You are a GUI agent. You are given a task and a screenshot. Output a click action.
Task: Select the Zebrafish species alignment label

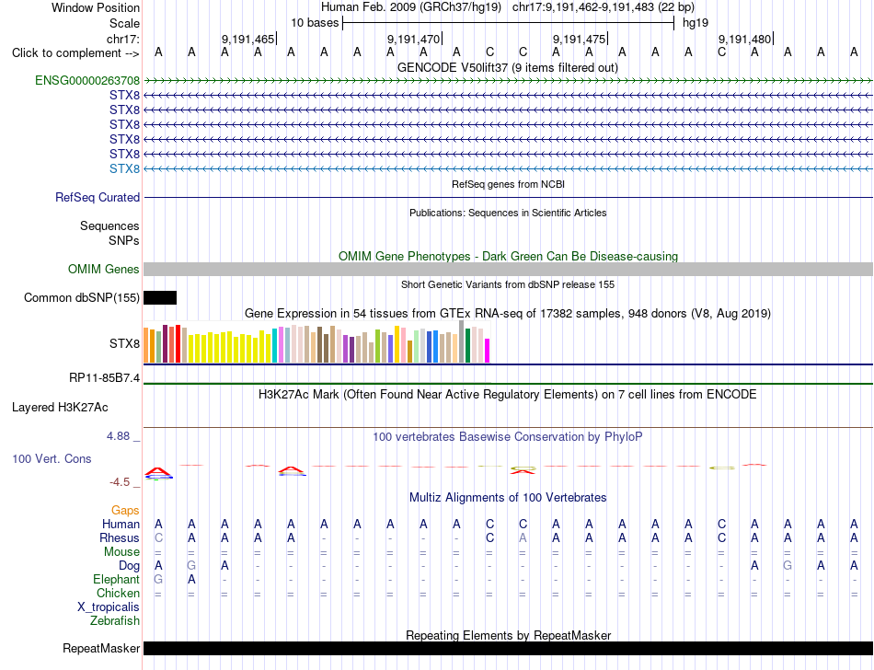pos(115,620)
